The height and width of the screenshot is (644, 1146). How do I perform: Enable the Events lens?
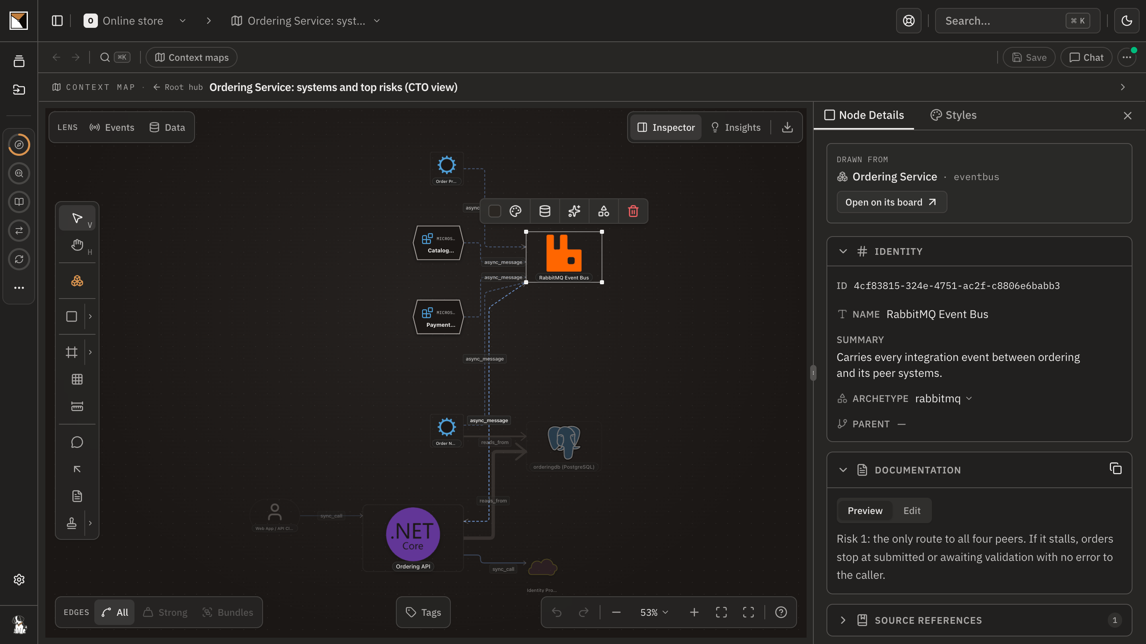pos(112,128)
